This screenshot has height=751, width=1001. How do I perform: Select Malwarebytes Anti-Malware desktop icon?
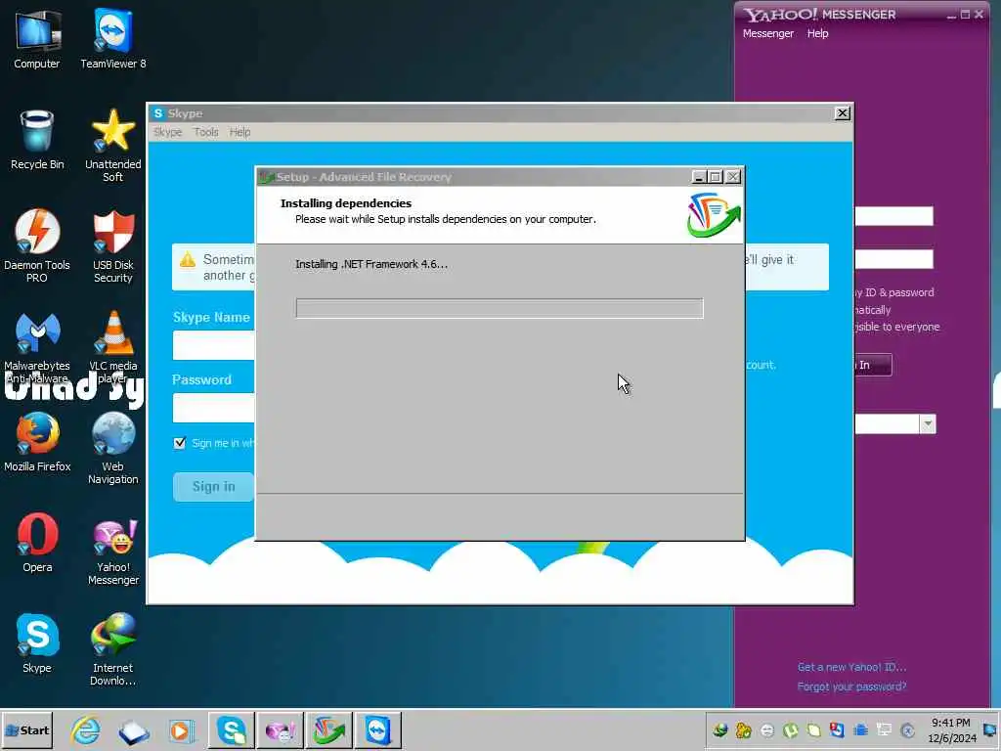37,347
